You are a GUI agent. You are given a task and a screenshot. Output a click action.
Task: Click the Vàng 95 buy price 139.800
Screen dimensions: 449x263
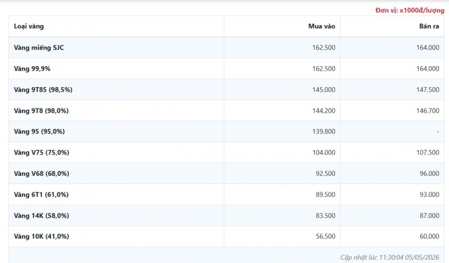point(323,131)
